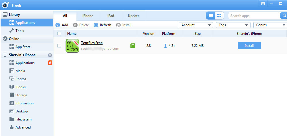Focus the Search apps field

[254, 16]
